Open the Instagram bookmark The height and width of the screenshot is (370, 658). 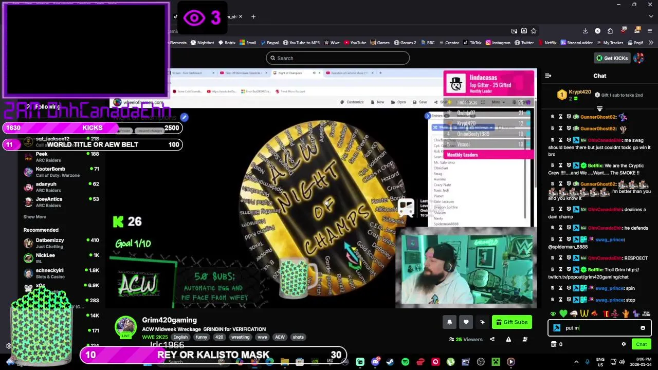click(x=498, y=43)
